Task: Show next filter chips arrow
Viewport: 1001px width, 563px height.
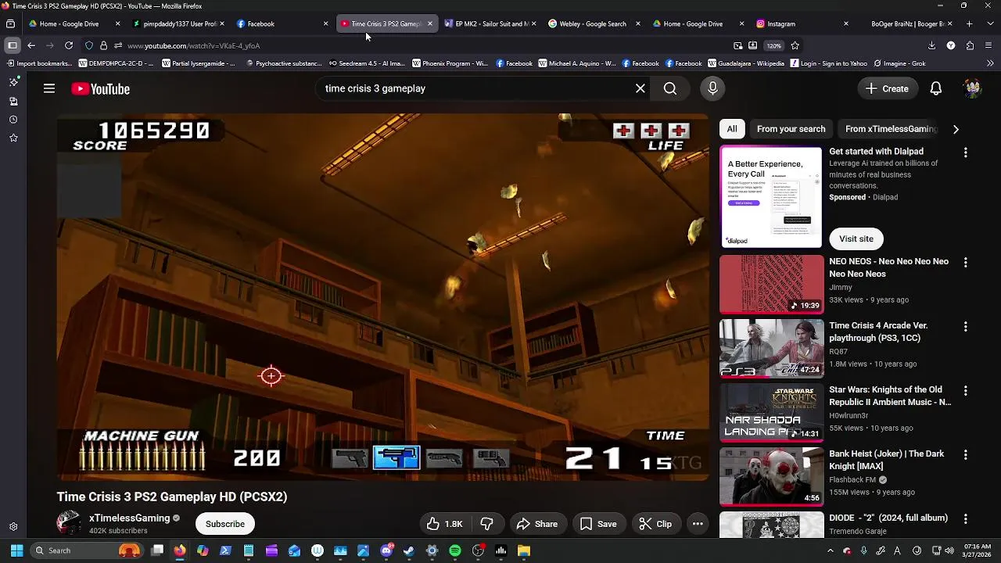Action: tap(956, 129)
